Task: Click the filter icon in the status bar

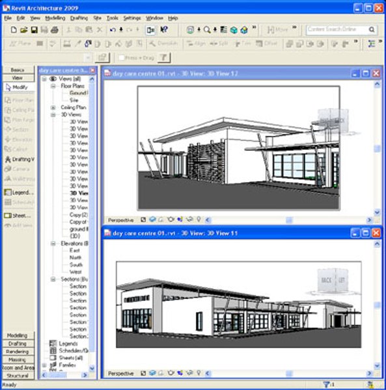Action: pos(325,385)
